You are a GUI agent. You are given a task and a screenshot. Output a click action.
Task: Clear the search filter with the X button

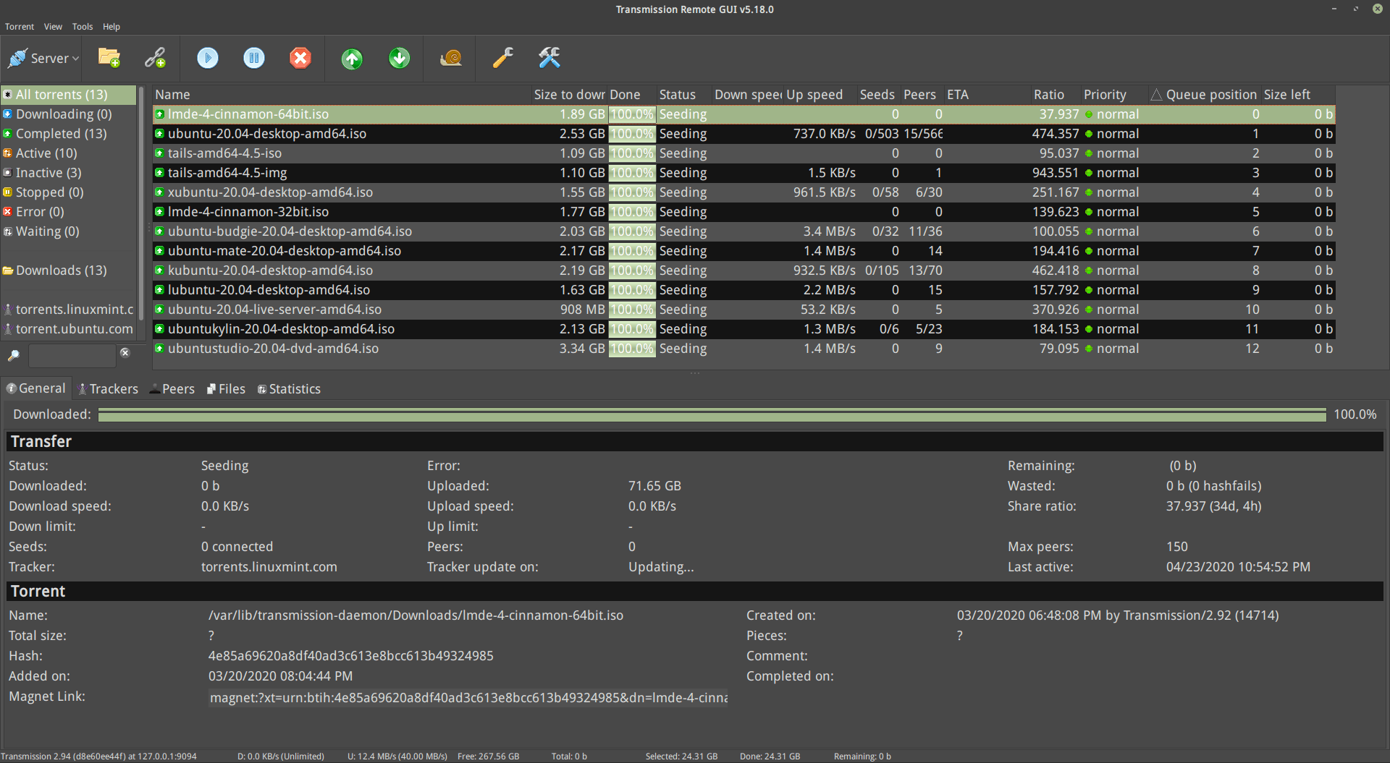[125, 353]
